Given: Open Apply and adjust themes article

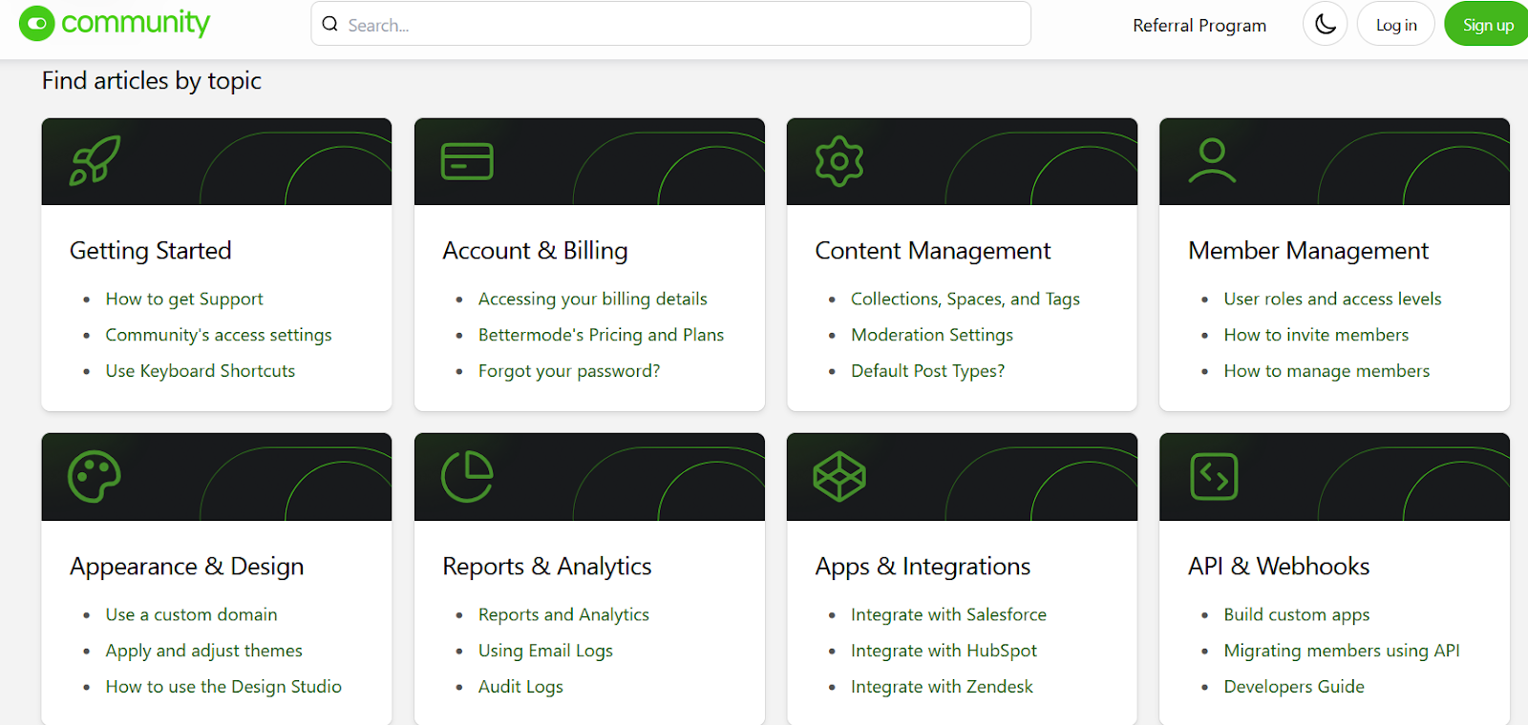Looking at the screenshot, I should pos(204,651).
